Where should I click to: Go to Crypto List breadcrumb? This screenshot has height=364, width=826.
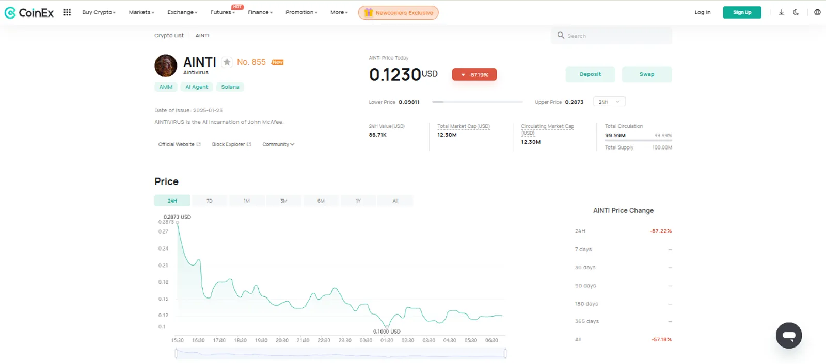pos(169,36)
